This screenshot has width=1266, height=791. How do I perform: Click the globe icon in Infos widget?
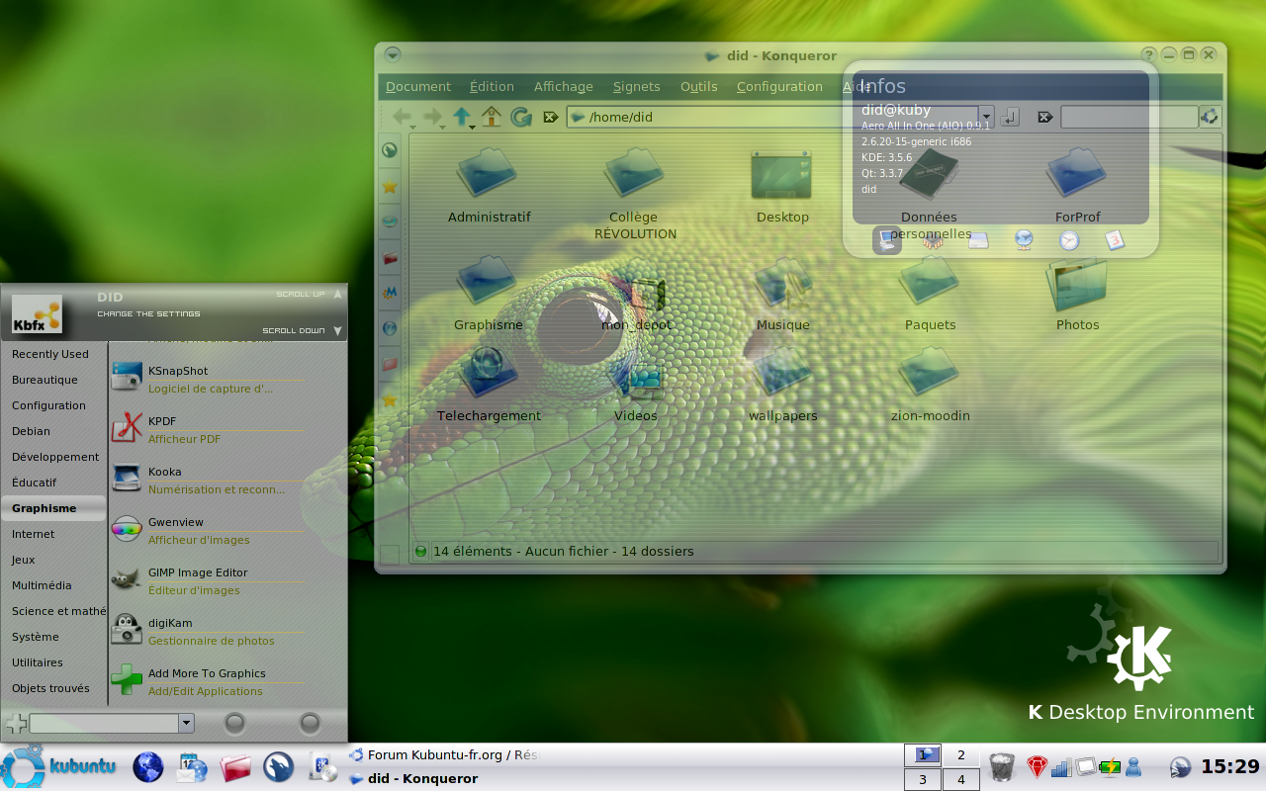click(x=1024, y=240)
